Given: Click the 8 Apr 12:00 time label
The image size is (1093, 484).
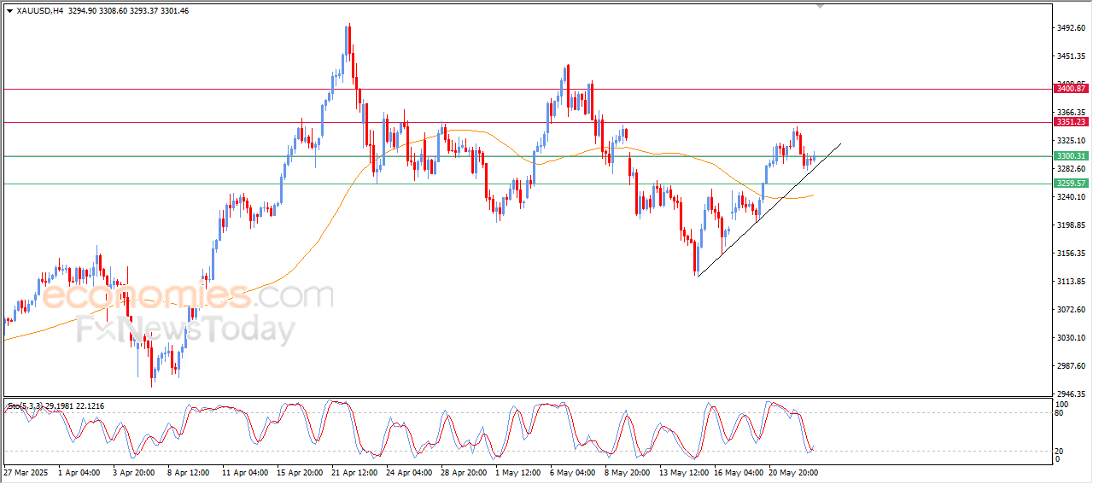Looking at the screenshot, I should coord(187,472).
